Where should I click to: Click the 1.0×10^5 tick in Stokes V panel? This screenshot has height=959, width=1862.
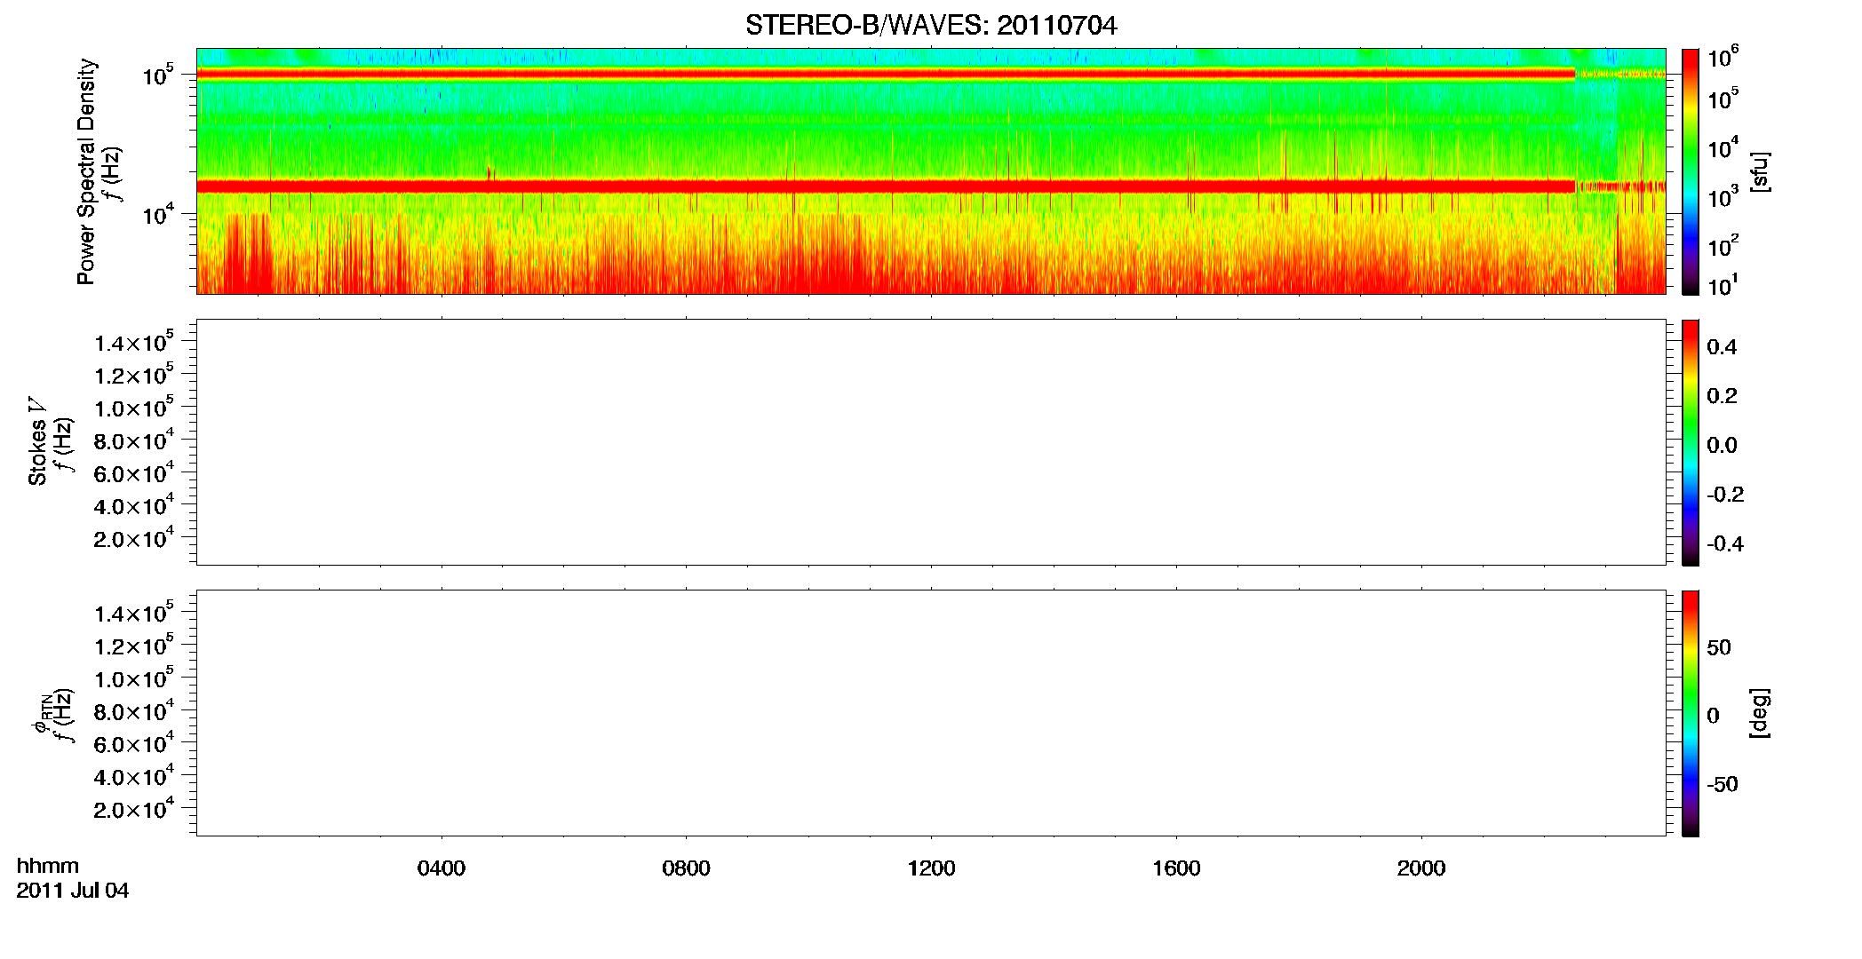point(134,407)
